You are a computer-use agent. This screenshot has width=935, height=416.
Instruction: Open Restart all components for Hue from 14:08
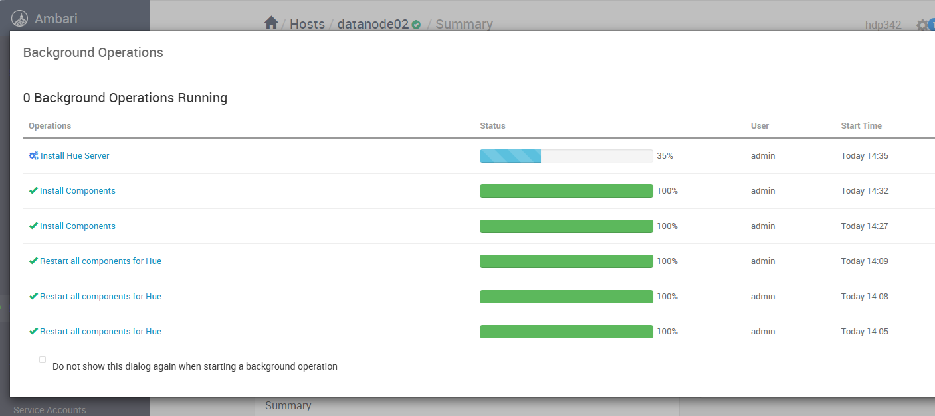coord(100,297)
